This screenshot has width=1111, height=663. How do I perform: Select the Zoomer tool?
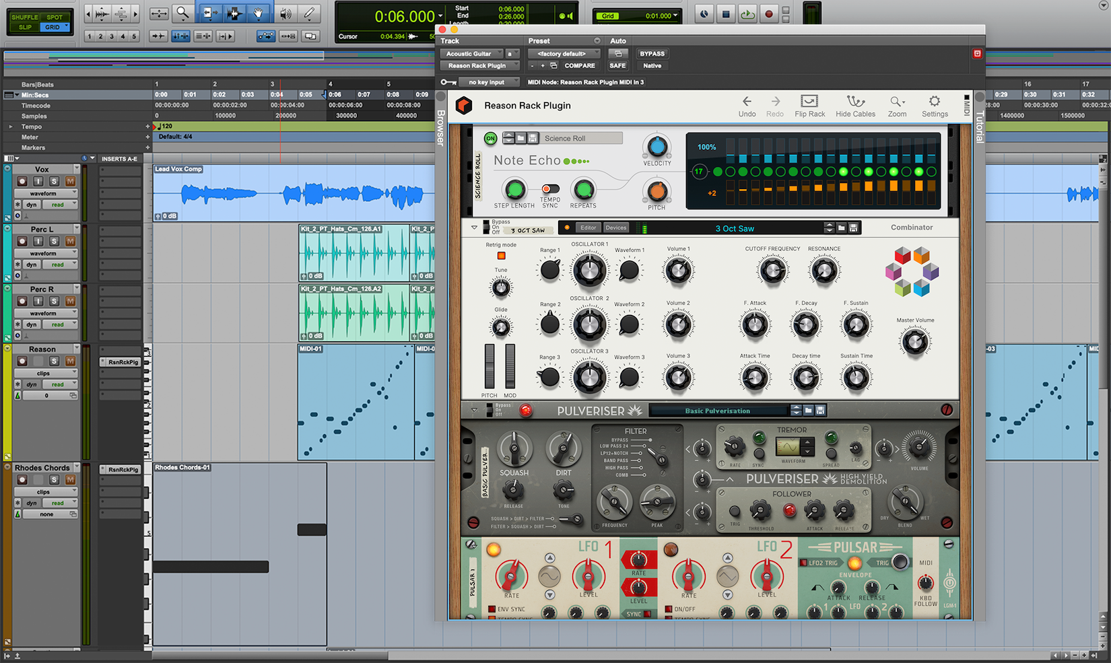tap(182, 13)
